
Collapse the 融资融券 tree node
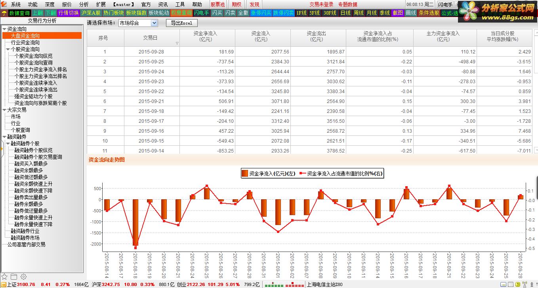4,137
